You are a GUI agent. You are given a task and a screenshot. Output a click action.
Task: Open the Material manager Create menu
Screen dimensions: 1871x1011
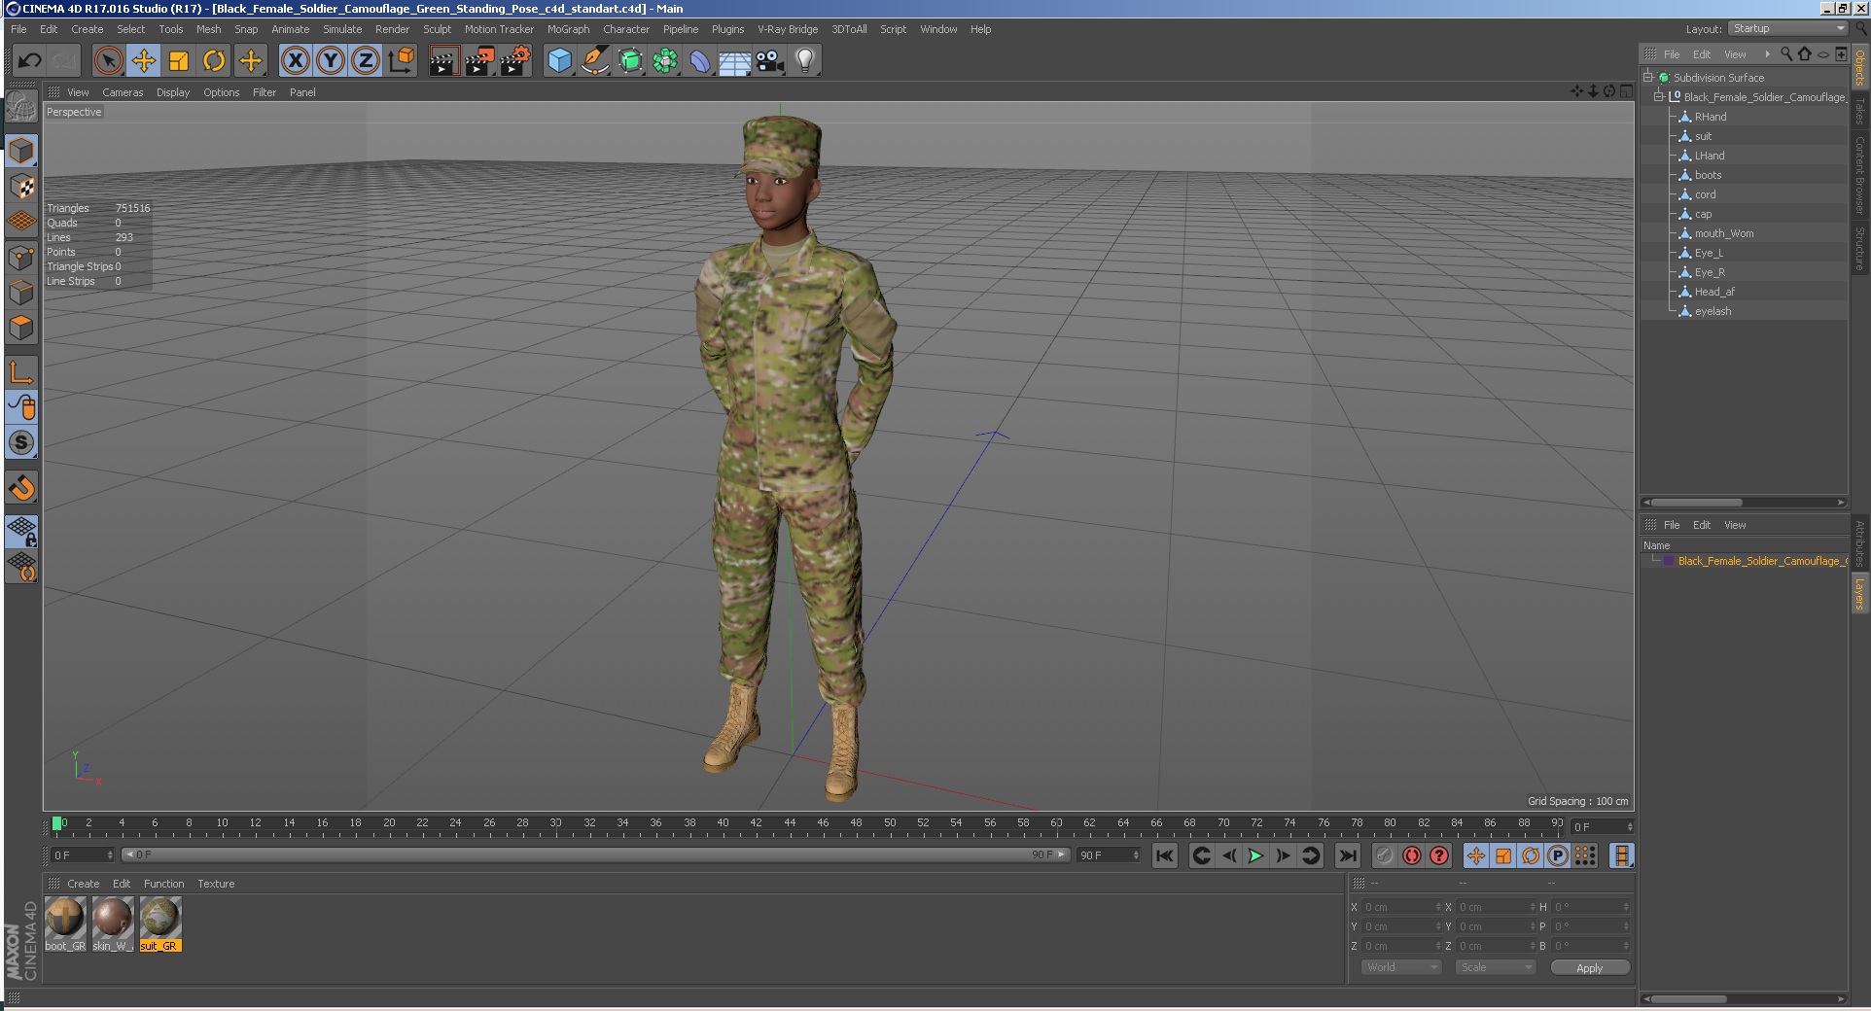pyautogui.click(x=83, y=884)
